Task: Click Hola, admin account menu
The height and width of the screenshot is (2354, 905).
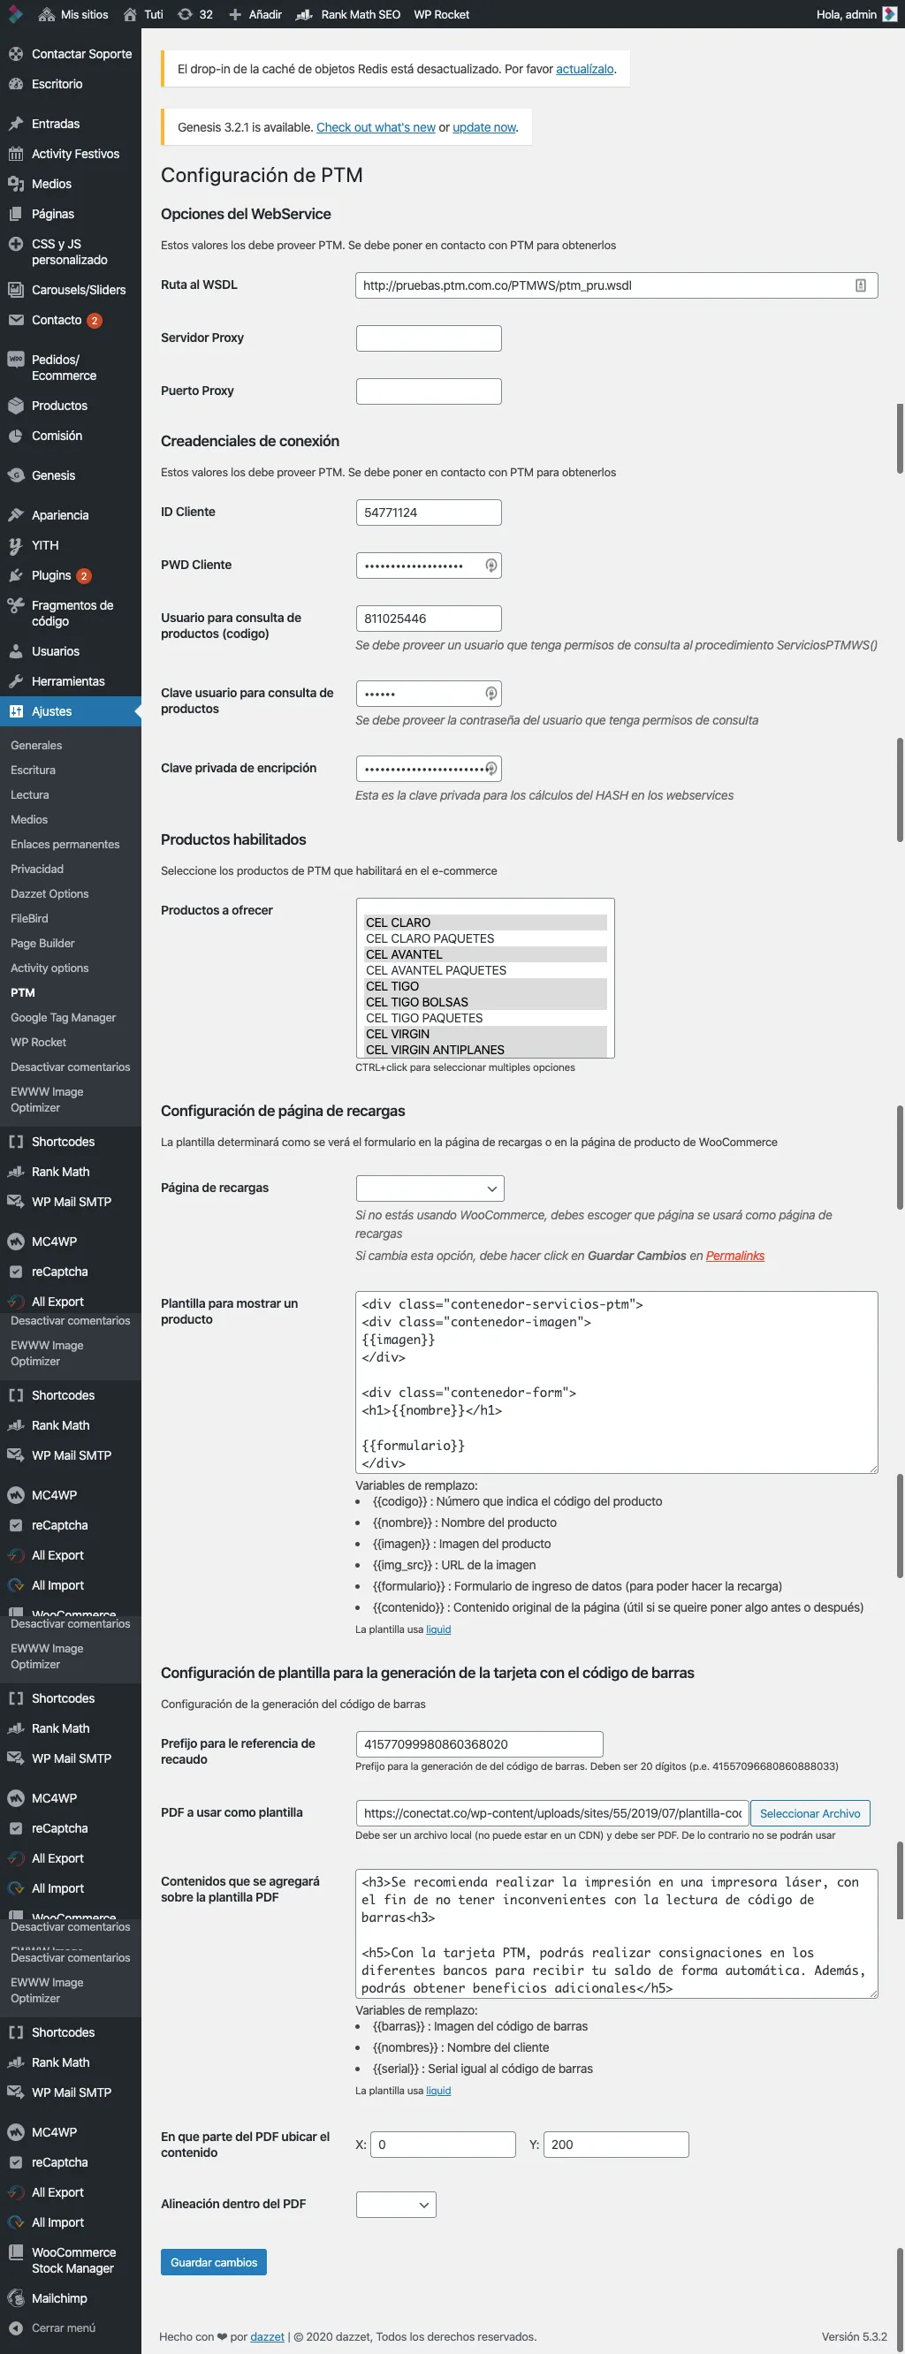Action: (856, 15)
